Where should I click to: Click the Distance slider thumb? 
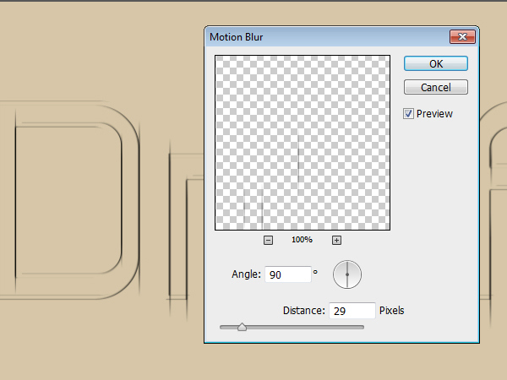242,327
